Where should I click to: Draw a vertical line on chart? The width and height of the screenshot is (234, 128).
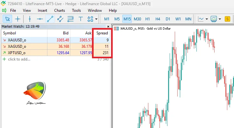pos(30,19)
